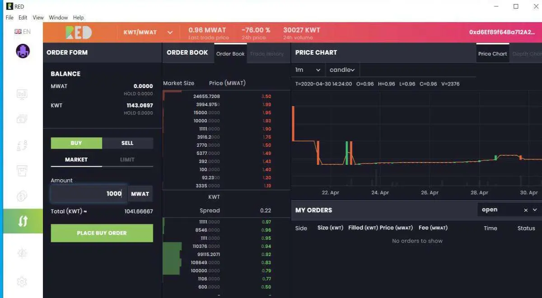Click the Spread value 0.22

[x=266, y=210]
